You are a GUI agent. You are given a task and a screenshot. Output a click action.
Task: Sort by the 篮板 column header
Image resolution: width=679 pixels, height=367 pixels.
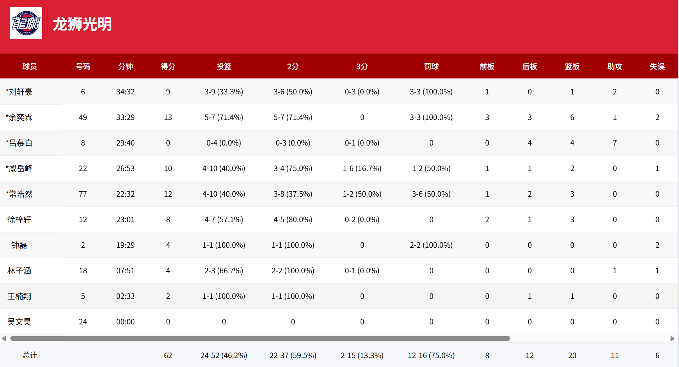pyautogui.click(x=572, y=66)
